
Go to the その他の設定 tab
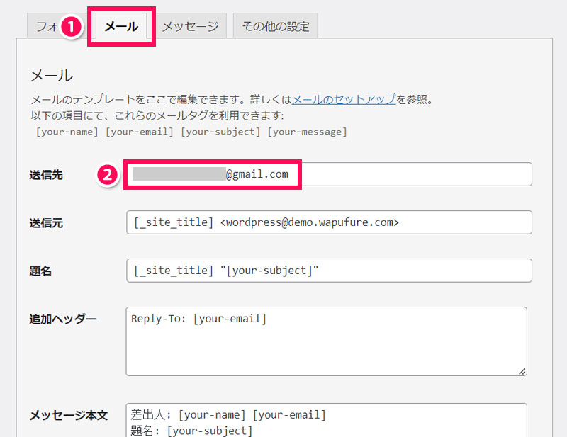276,27
